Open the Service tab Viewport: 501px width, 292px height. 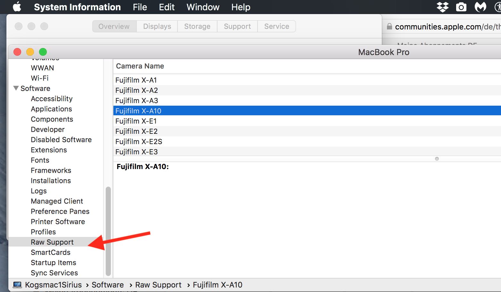(276, 26)
